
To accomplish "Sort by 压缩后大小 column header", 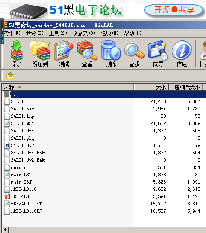I will tap(186, 87).
